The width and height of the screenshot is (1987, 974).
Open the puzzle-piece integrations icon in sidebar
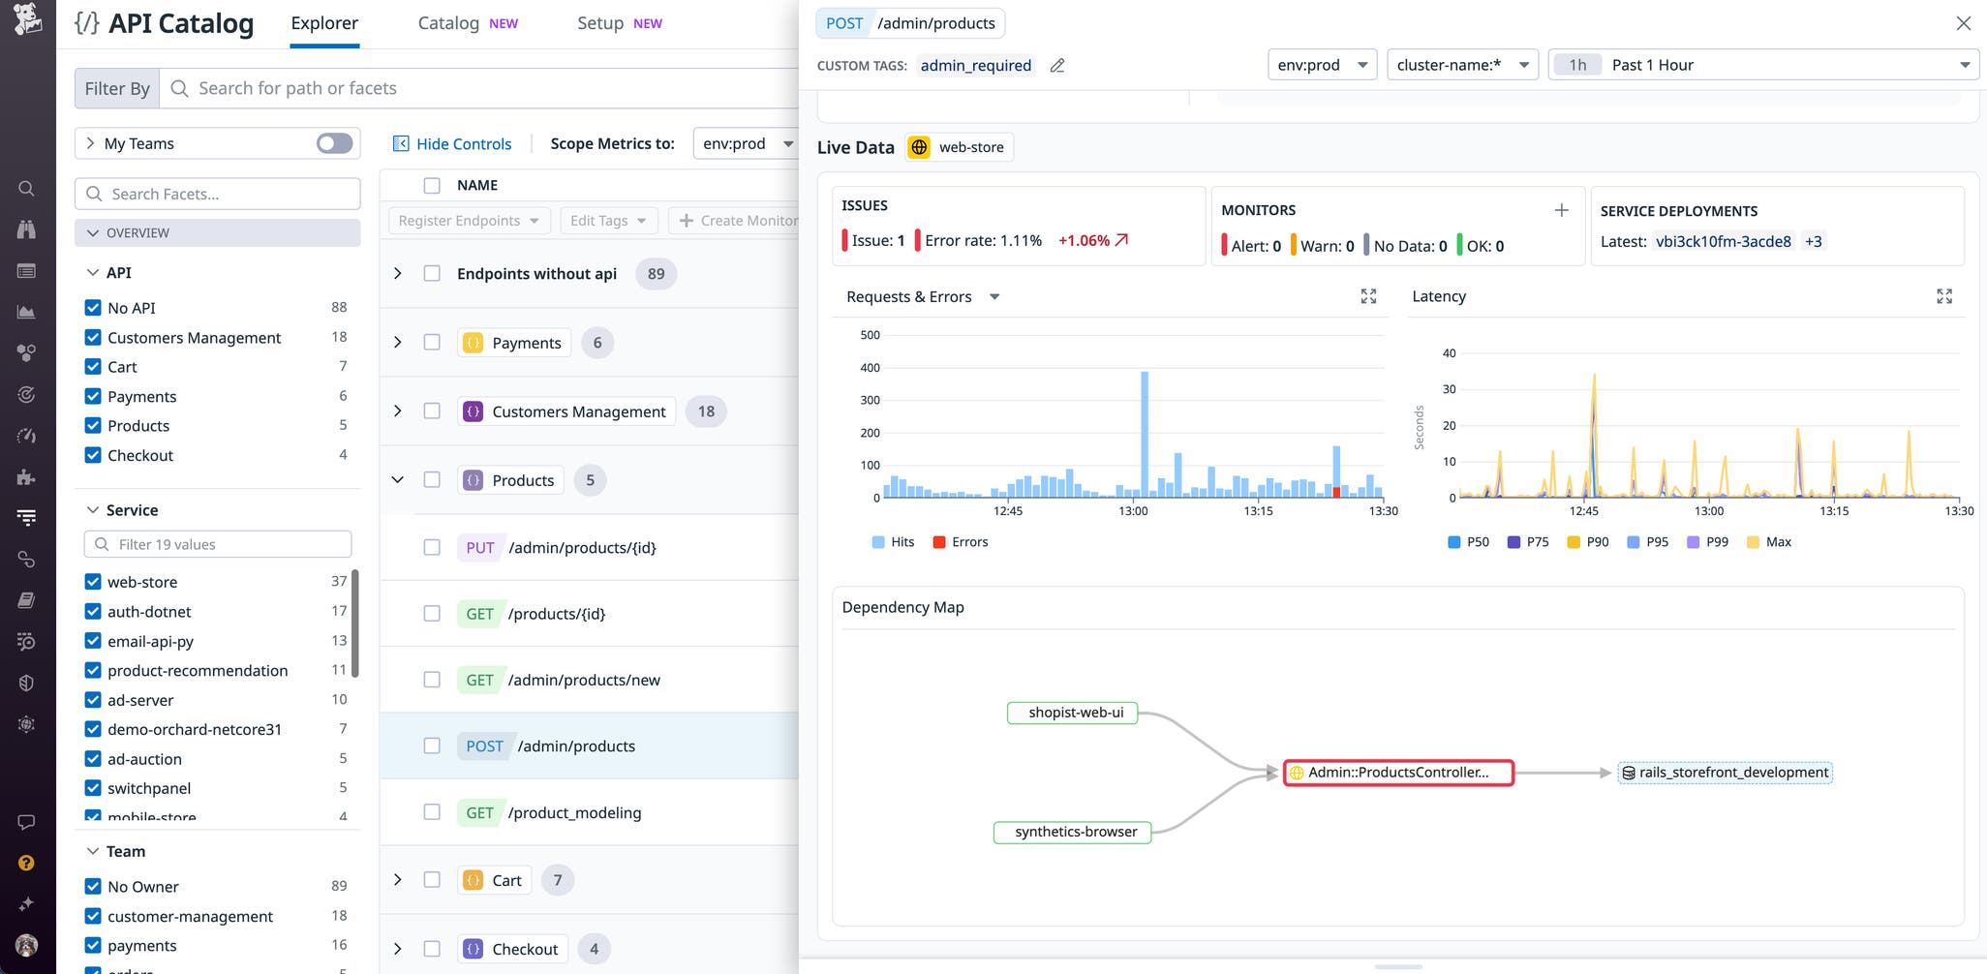pyautogui.click(x=26, y=476)
